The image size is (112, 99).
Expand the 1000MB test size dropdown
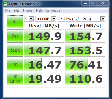[54, 19]
